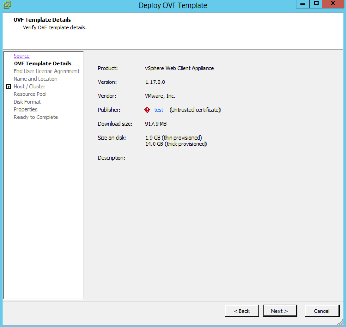Screen dimensions: 346x327
Task: Expand the Host / Cluster tree node
Action: [x=9, y=87]
